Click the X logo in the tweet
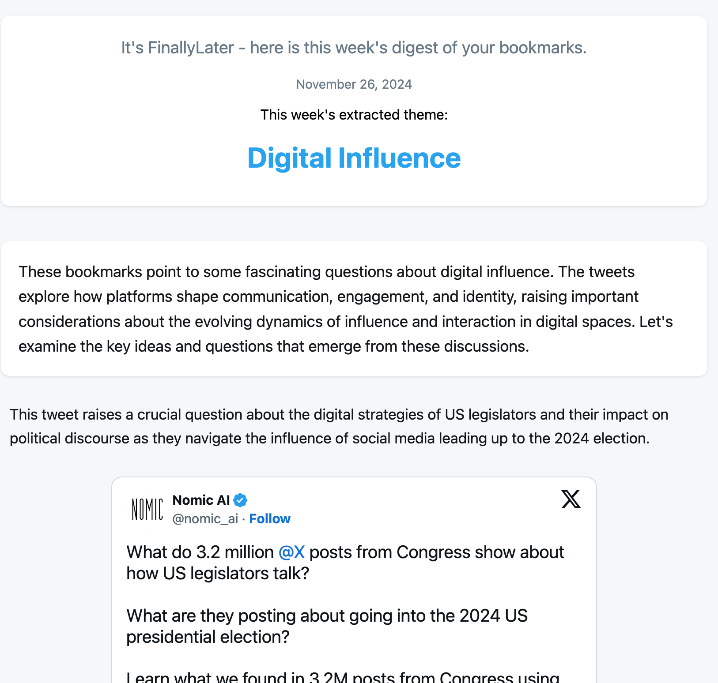The image size is (718, 683). (571, 499)
